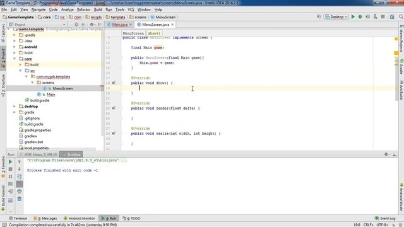The image size is (404, 227).
Task: Click the Print icon in Run panel
Action: point(20,192)
